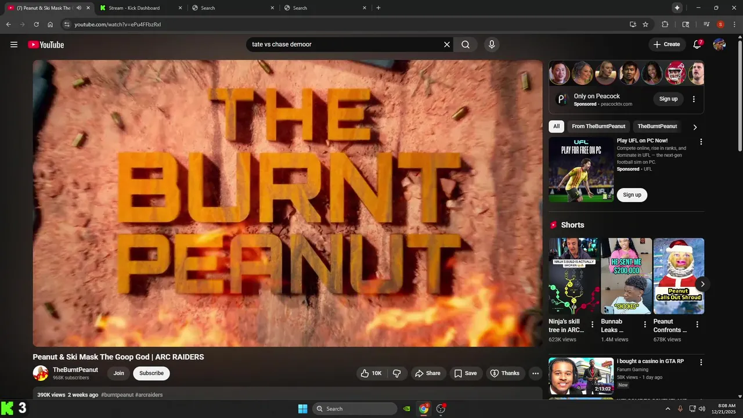Image resolution: width=743 pixels, height=418 pixels.
Task: Switch to the third tab named Search
Action: click(233, 8)
